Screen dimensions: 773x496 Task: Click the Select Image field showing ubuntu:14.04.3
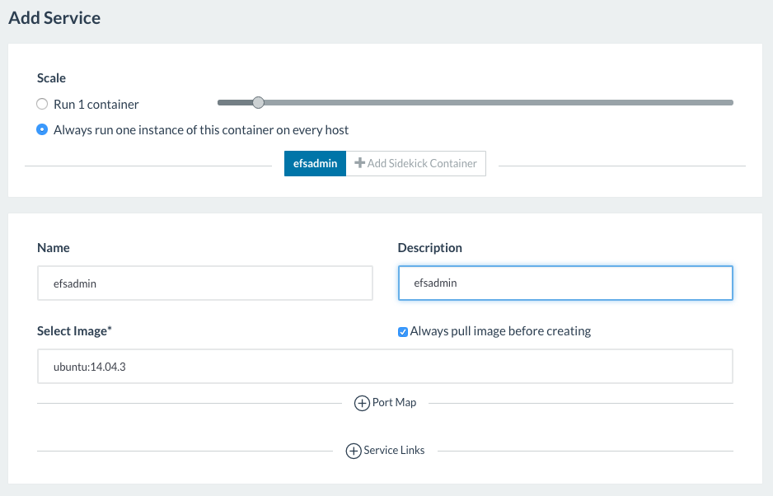point(384,367)
